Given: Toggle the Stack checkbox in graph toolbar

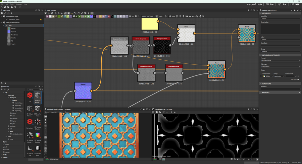Looking at the screenshot, I should coord(170,16).
